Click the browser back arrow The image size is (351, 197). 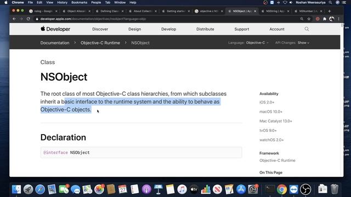(x=14, y=19)
